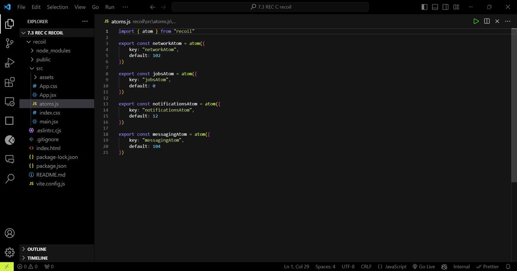Click the Internal status bar item
This screenshot has height=271, width=517.
point(461,267)
